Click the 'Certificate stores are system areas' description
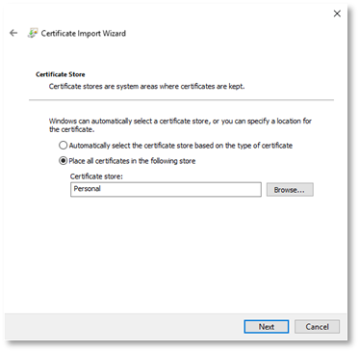This screenshot has height=352, width=359. point(146,87)
